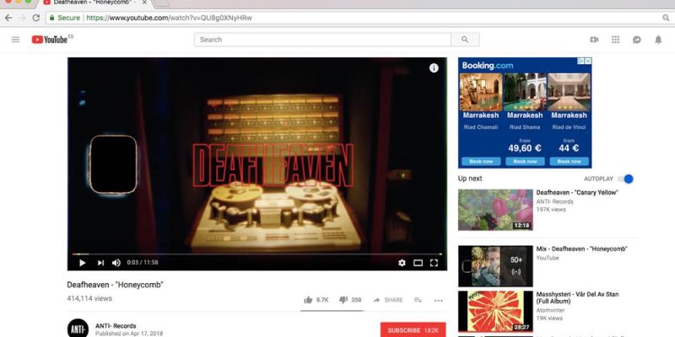Subscribe to ANTI- Records channel
Screen dimensions: 675x337
[413, 330]
